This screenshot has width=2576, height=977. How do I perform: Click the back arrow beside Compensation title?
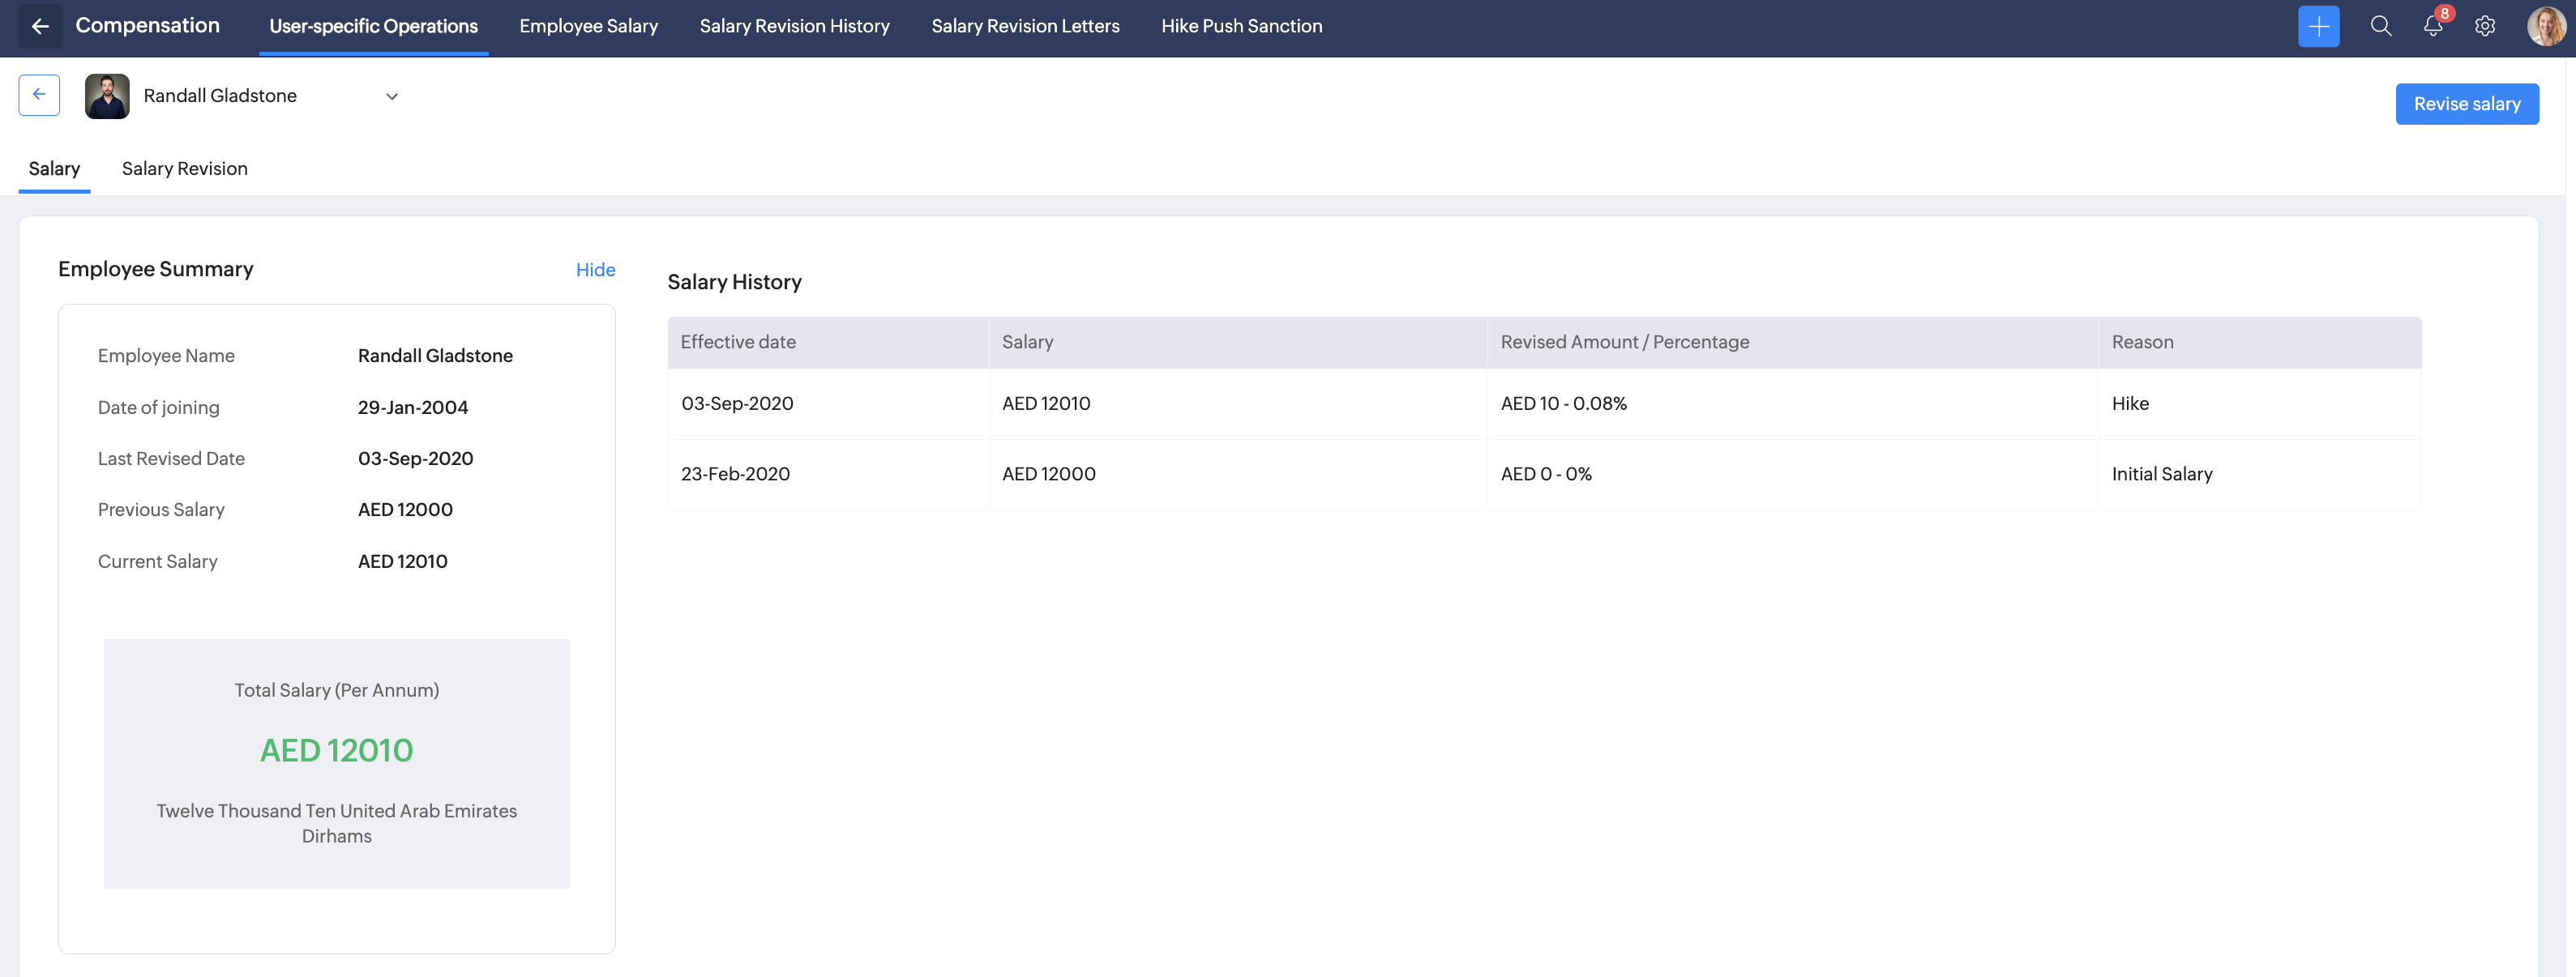click(x=40, y=26)
